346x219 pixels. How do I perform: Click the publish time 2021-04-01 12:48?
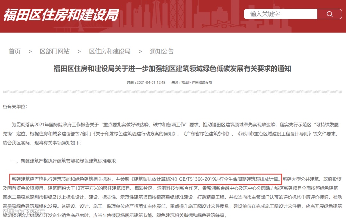(x=146, y=83)
